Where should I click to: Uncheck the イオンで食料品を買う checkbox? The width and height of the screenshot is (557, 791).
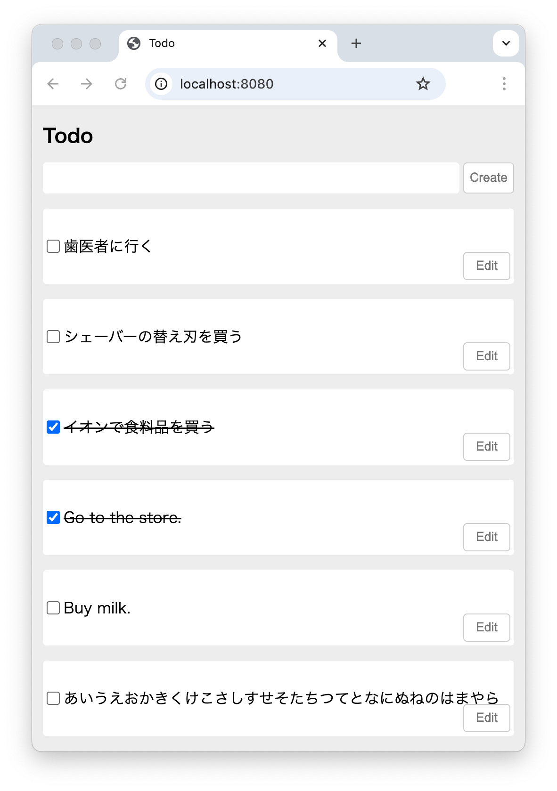pyautogui.click(x=53, y=427)
